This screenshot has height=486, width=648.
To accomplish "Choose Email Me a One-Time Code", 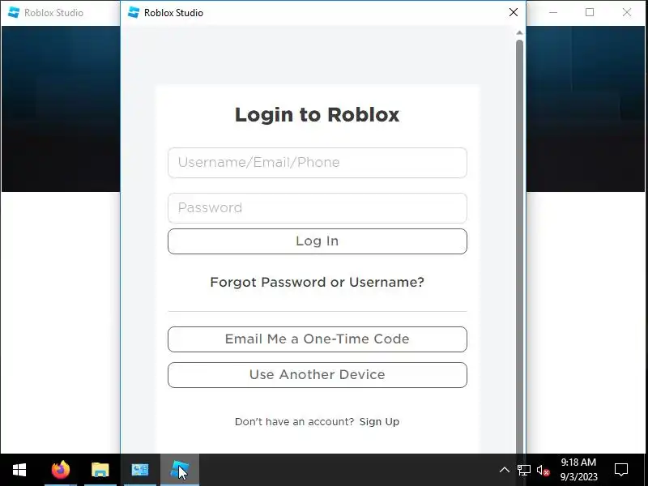I will (318, 339).
